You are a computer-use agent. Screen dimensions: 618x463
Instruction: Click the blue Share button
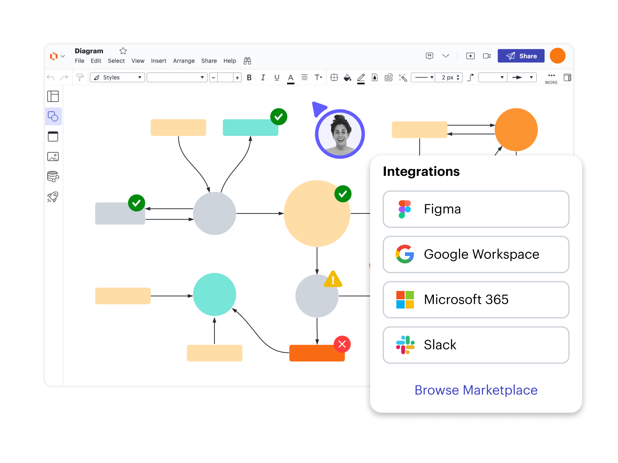point(521,56)
